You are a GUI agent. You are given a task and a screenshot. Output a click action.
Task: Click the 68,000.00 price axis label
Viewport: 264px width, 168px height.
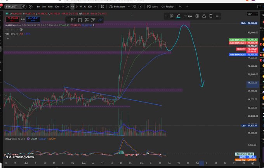(x=253, y=83)
